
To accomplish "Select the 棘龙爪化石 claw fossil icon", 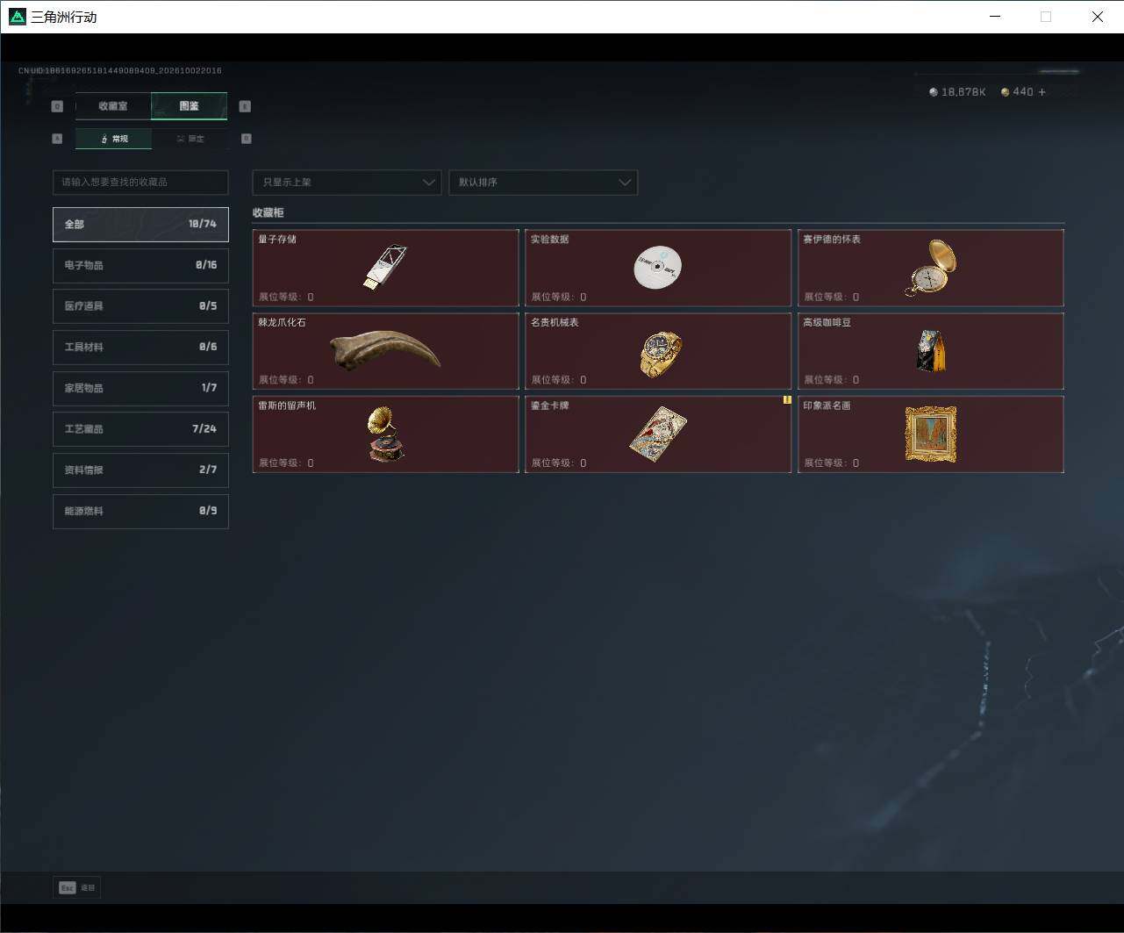I will pyautogui.click(x=385, y=351).
